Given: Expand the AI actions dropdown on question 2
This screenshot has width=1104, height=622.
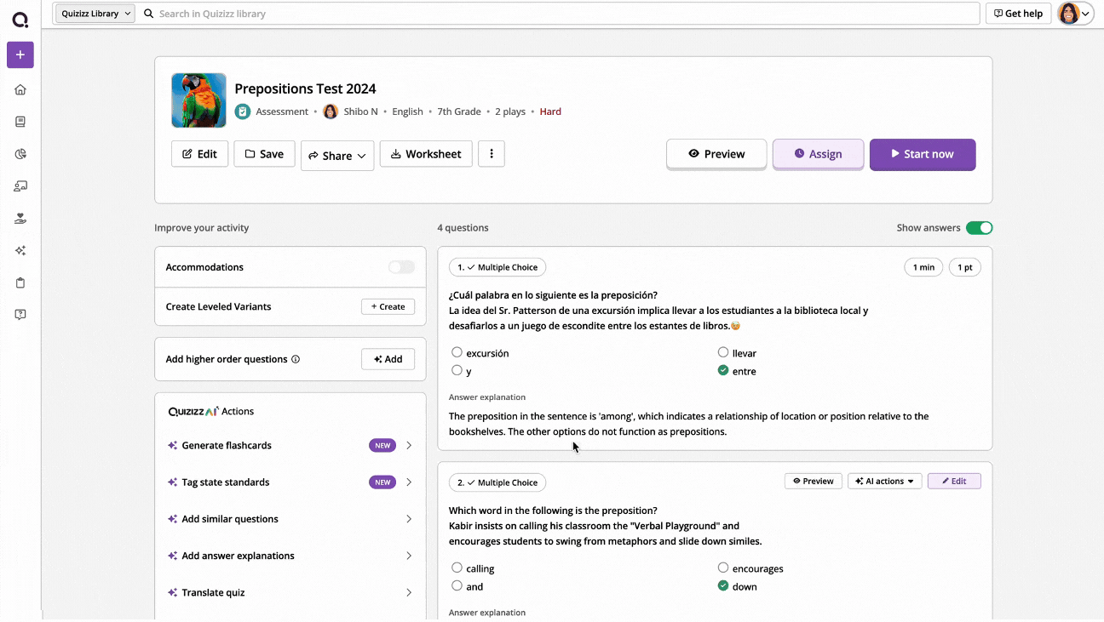Looking at the screenshot, I should click(x=884, y=481).
